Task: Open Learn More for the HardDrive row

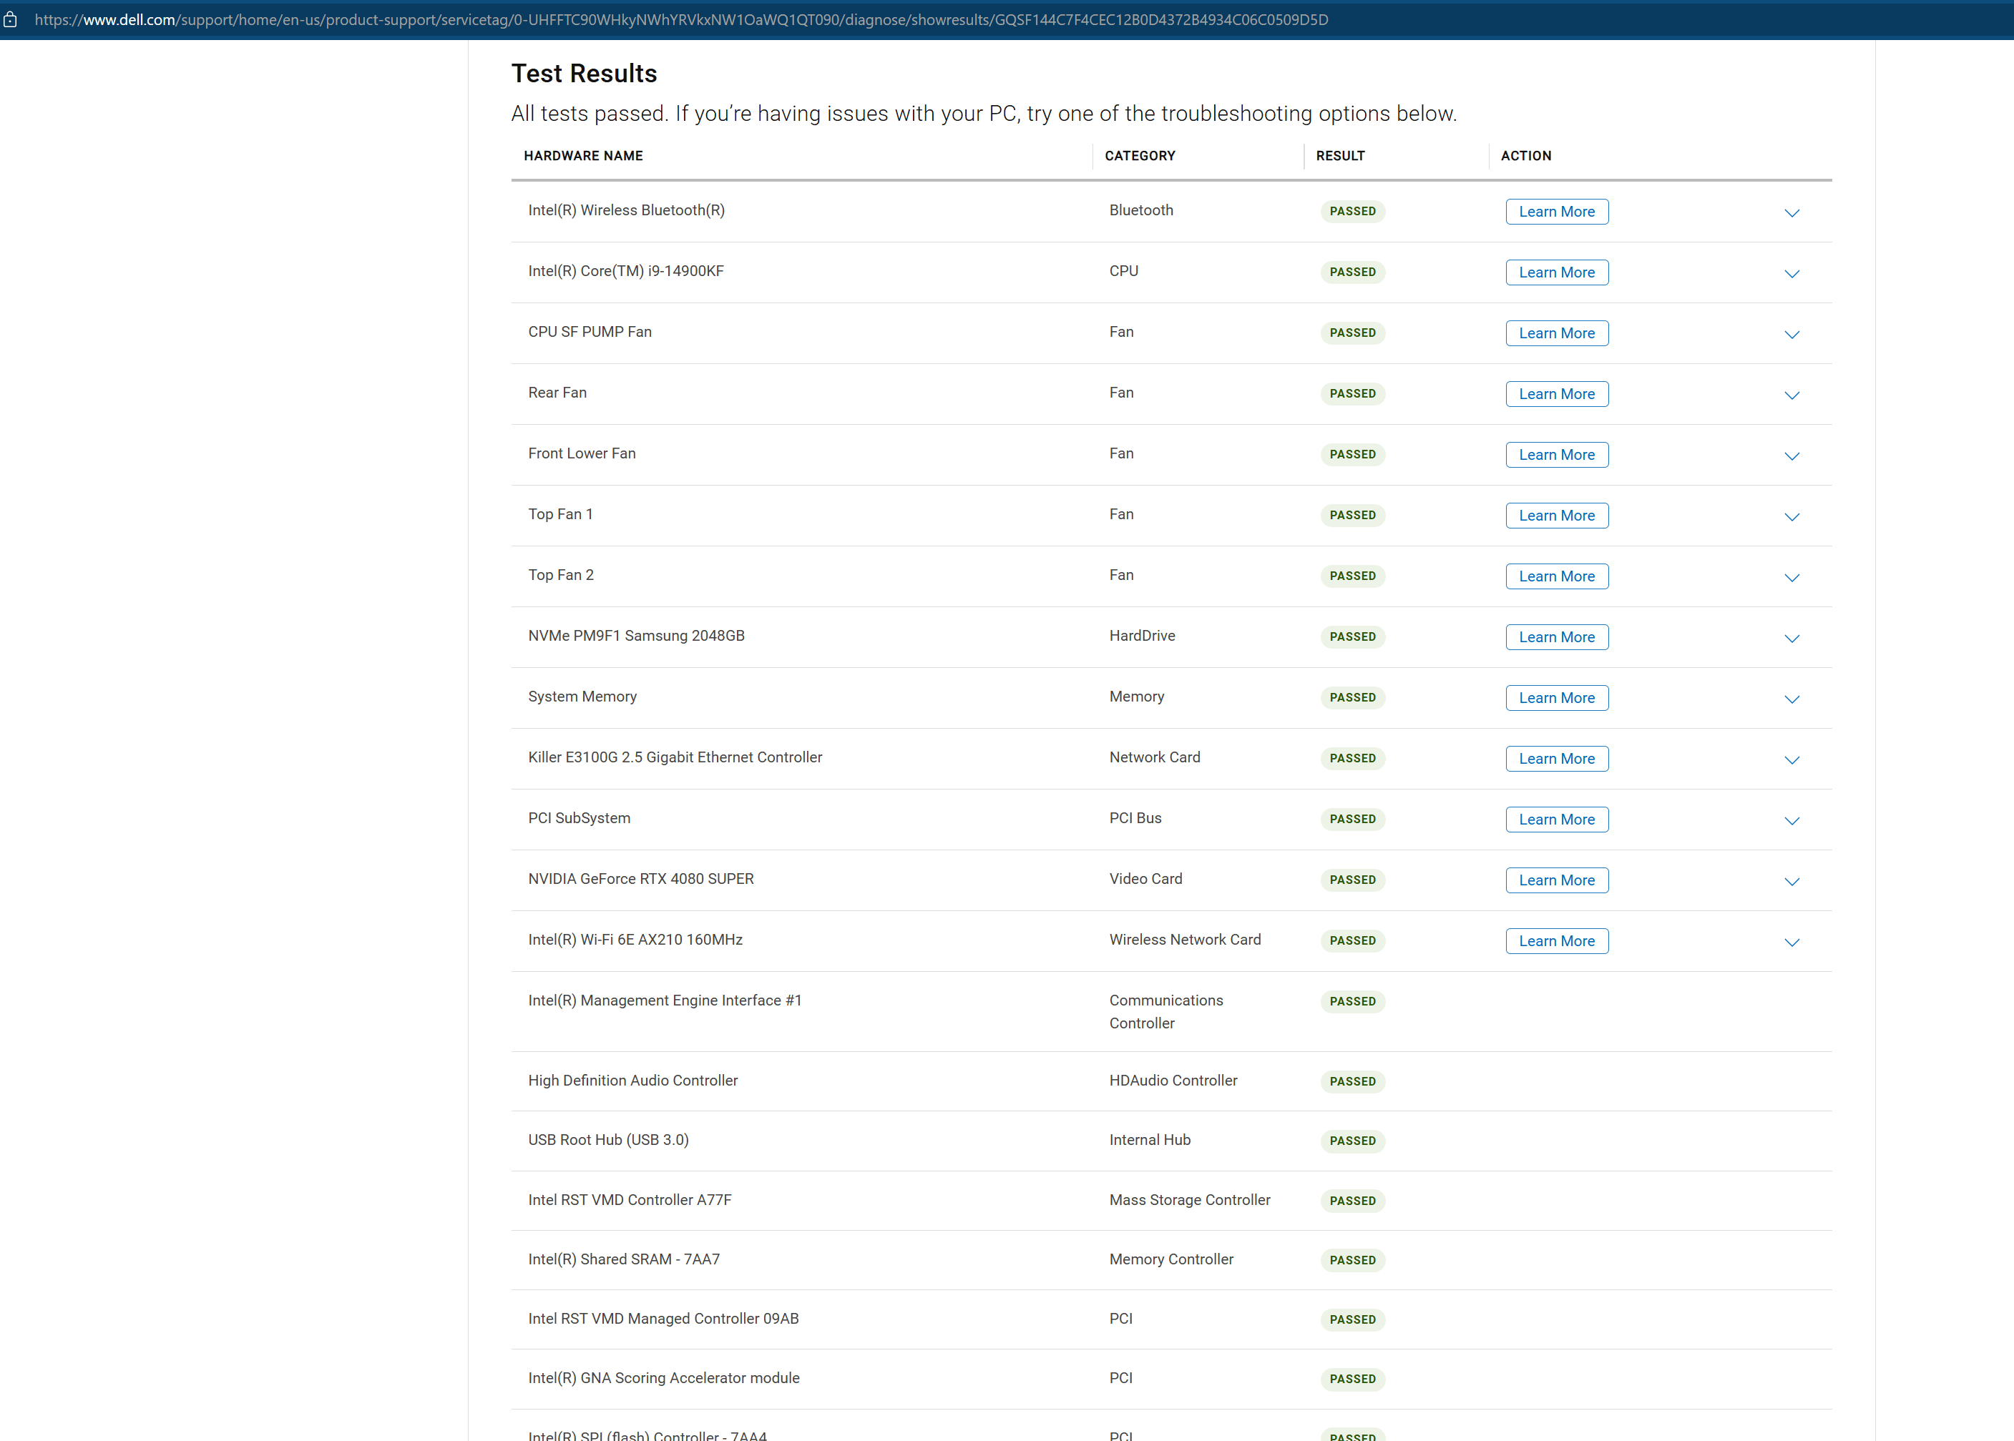Action: tap(1556, 637)
